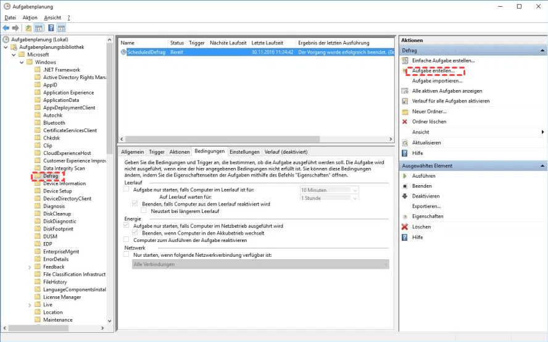Click the toolbar help question mark icon
Viewport: 548px width, 342px height.
[51, 28]
